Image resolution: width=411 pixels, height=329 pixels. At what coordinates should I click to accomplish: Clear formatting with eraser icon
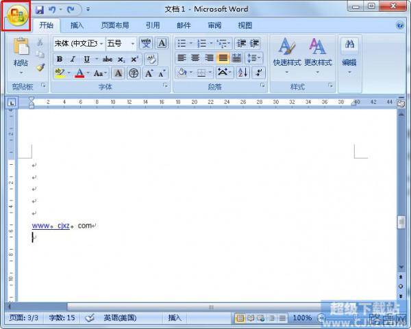click(x=151, y=59)
